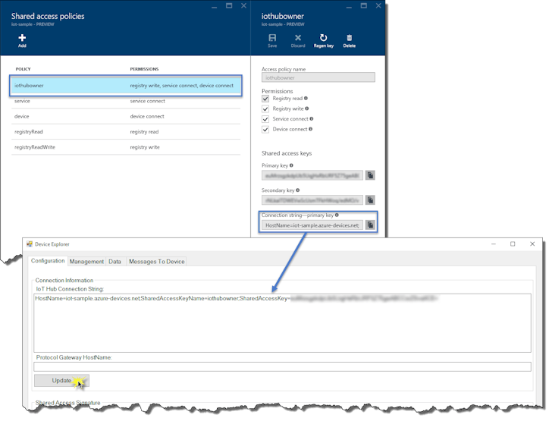Show info for Device connect permission

[x=310, y=129]
